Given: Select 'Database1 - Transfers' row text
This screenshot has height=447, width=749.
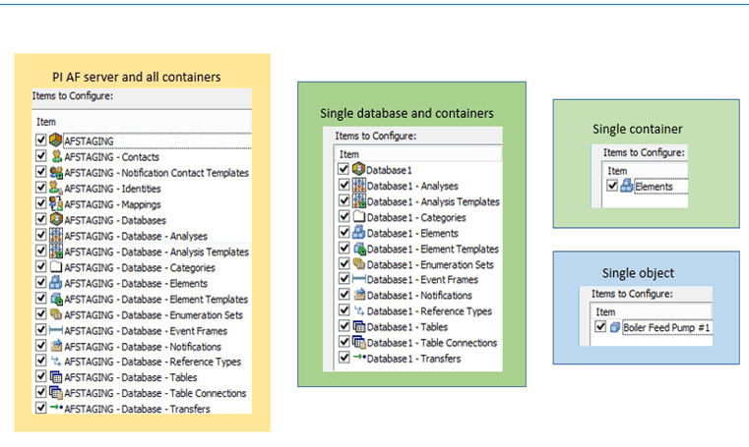Looking at the screenshot, I should (414, 359).
